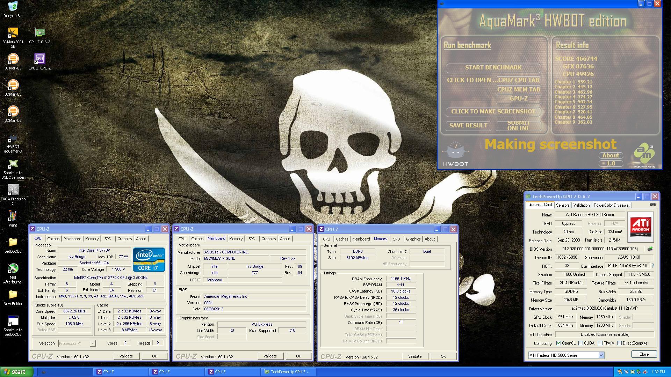Open the 3DMark05 desktop icon
671x377 pixels.
(x=13, y=88)
